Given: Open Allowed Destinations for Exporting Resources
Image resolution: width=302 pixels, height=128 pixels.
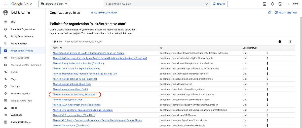Looking at the screenshot, I should [76, 68].
